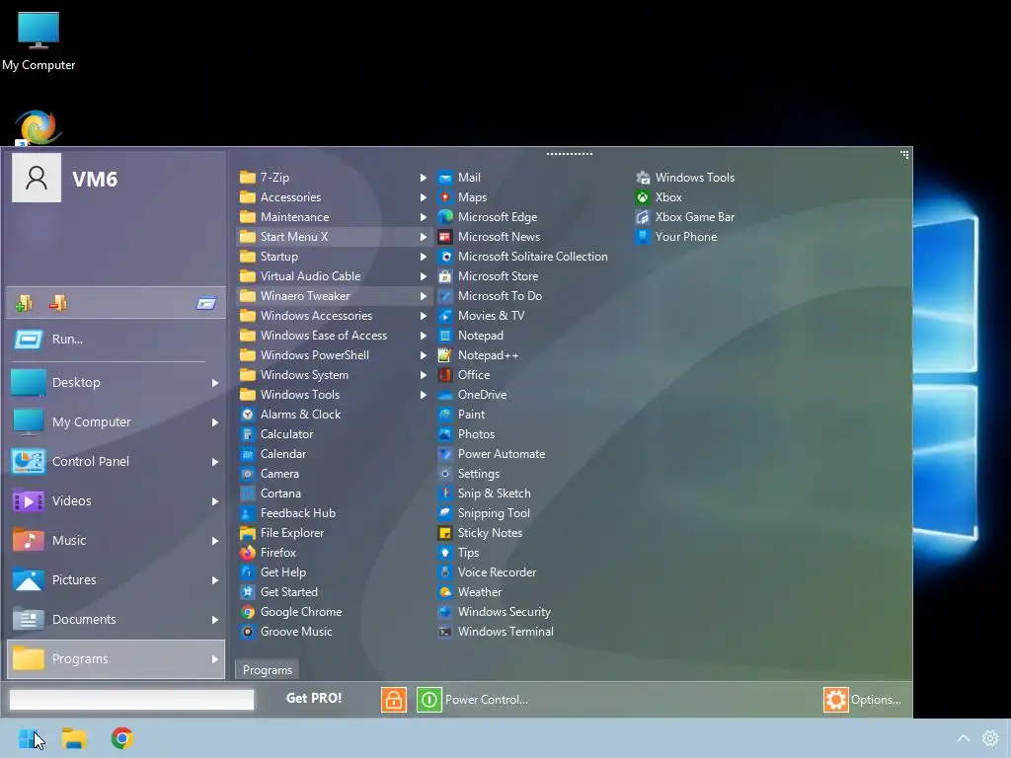Open the Feedback Hub app

coord(287,513)
